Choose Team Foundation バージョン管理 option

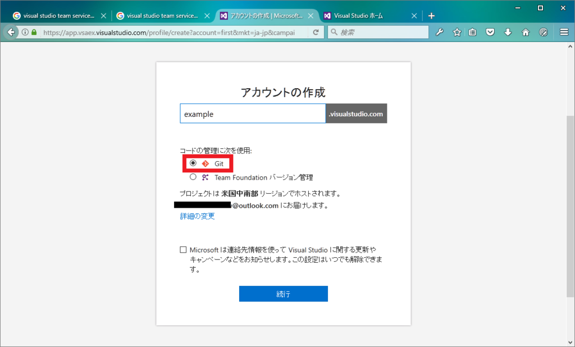coord(193,176)
